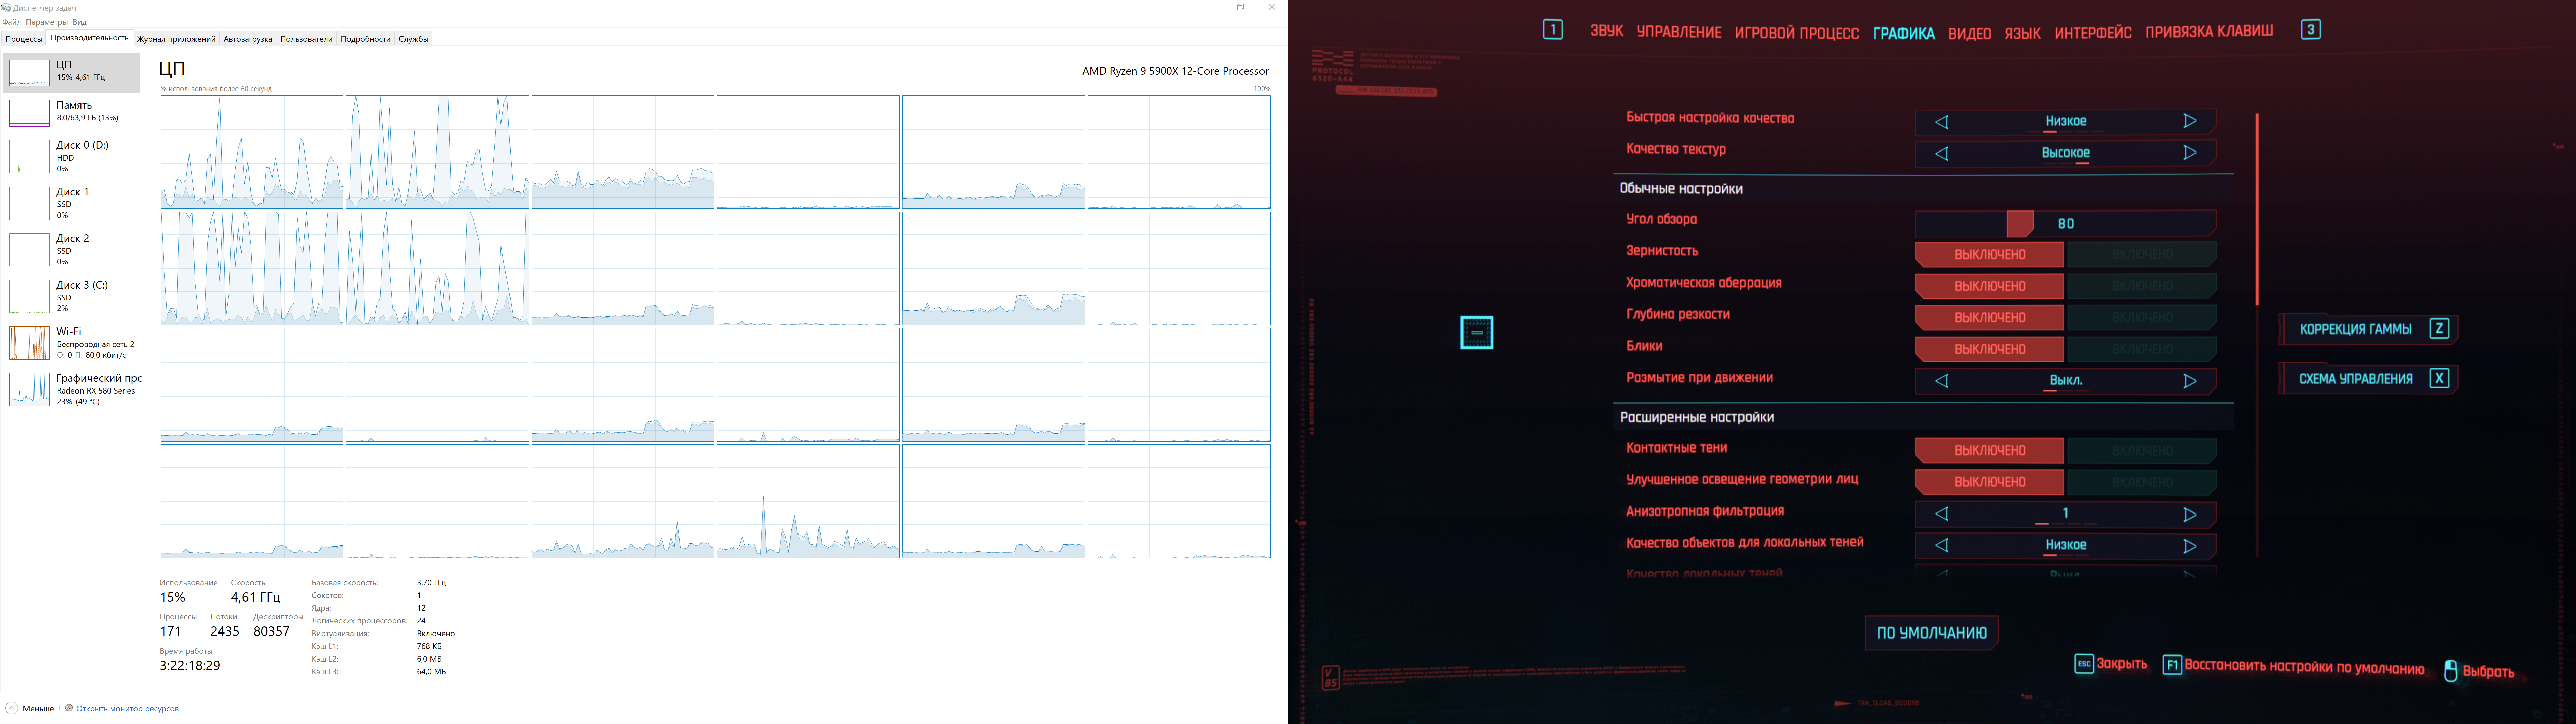Viewport: 2576px width, 724px height.
Task: Enable Хроматическая аберрация with Включено
Action: (2142, 286)
